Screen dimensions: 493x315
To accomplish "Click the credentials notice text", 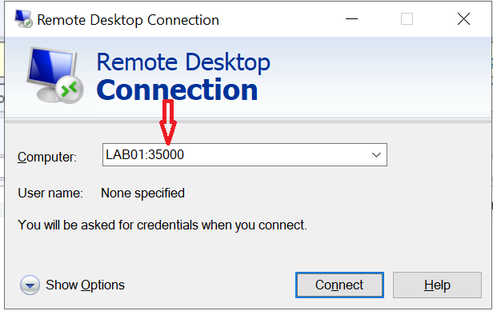I will [x=162, y=225].
